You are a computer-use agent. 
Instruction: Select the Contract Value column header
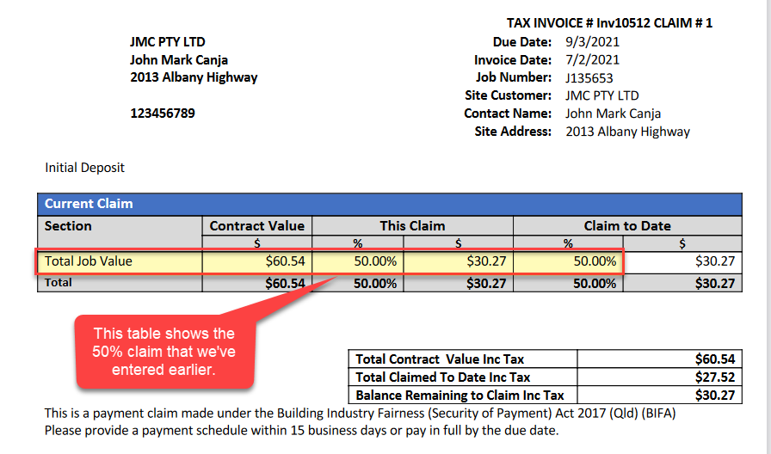(257, 225)
